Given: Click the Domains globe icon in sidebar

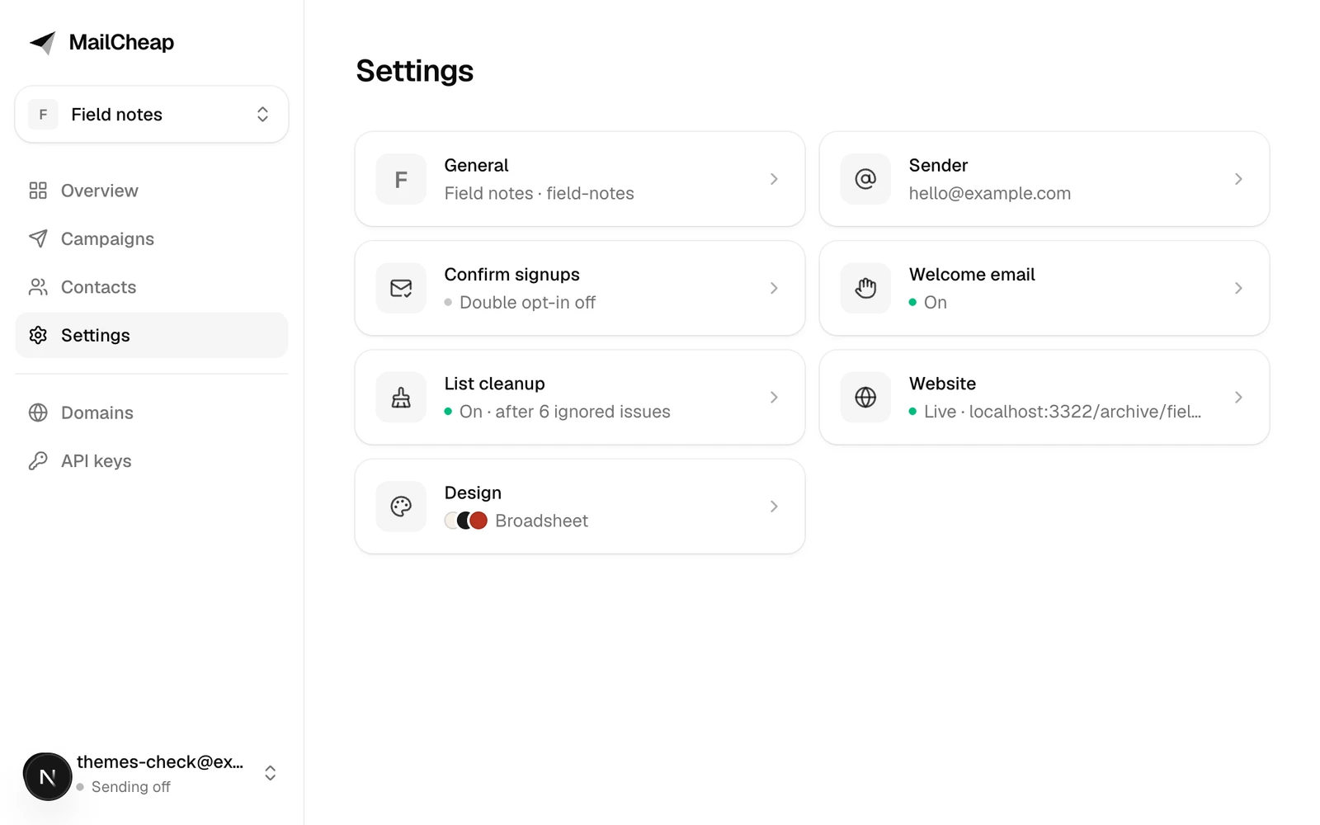Looking at the screenshot, I should tap(38, 412).
